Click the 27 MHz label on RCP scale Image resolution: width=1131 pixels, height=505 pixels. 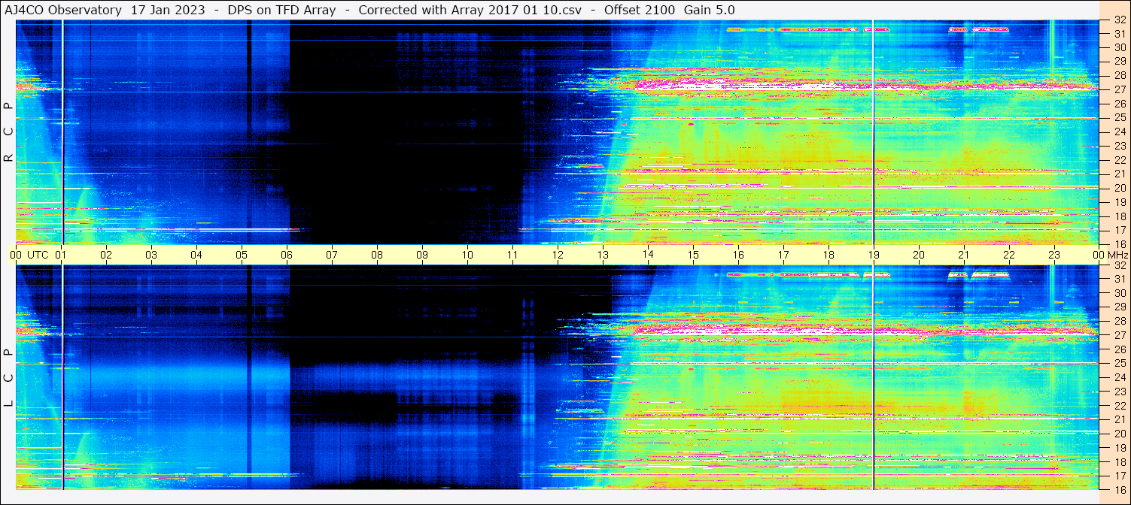coord(1119,89)
